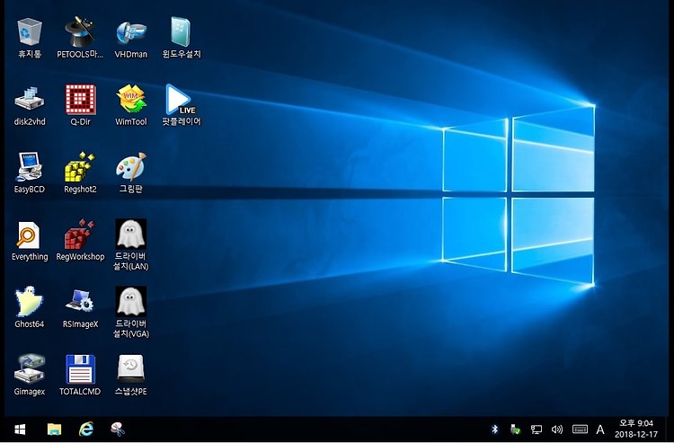This screenshot has width=674, height=443.
Task: Open the Regshot2 icon
Action: pos(80,173)
